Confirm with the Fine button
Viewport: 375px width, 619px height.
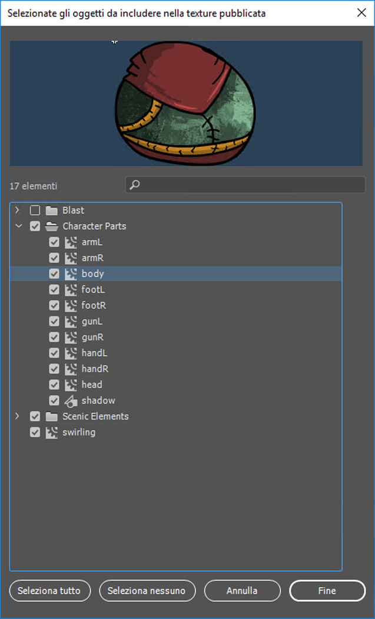tap(327, 591)
